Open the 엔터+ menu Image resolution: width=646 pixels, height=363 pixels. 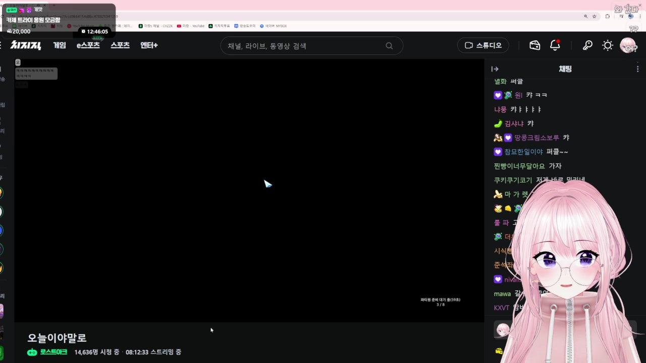point(149,45)
